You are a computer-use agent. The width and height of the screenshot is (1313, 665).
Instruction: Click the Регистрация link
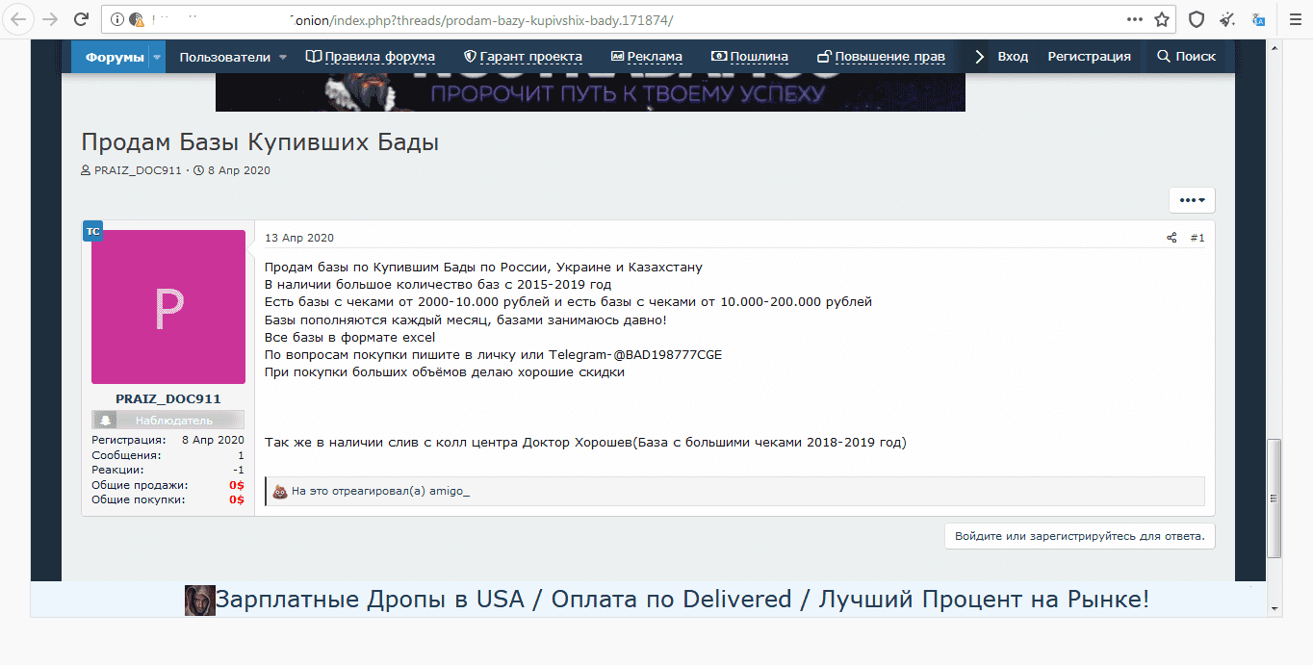[x=1089, y=57]
